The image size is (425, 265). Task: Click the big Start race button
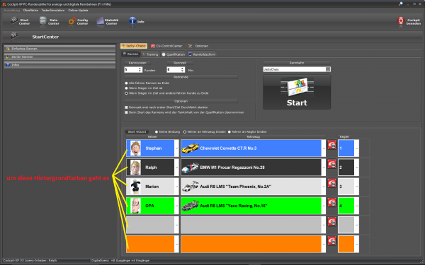point(297,92)
